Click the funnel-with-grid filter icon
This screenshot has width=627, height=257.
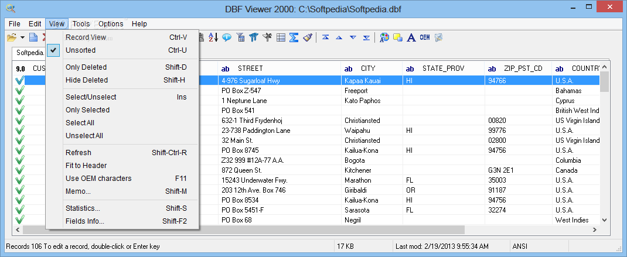tap(241, 37)
